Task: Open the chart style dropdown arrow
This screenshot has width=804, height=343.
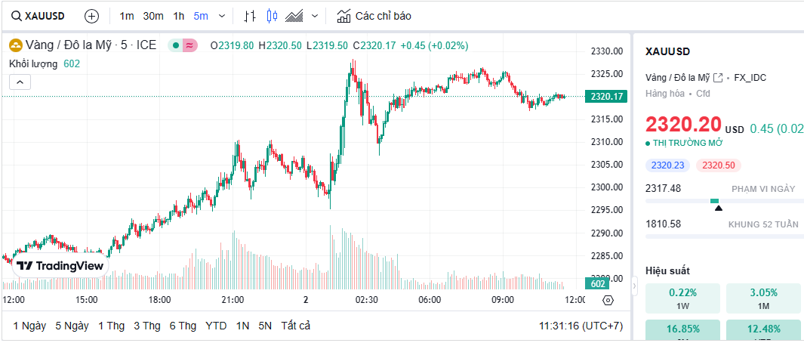Action: click(x=315, y=16)
